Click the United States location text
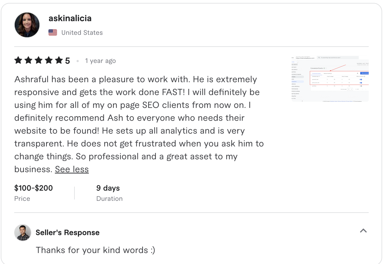Screen dimensions: 384x264 (x=82, y=32)
